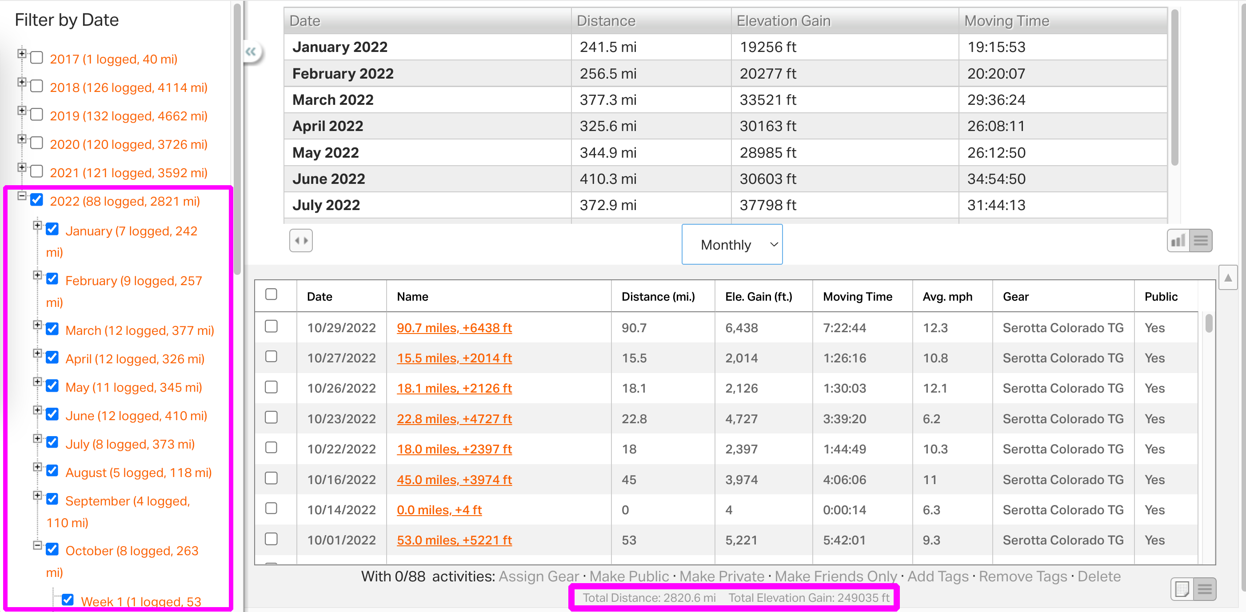Open the 90.7 miles, +6438 ft activity
Image resolution: width=1246 pixels, height=612 pixels.
point(454,328)
